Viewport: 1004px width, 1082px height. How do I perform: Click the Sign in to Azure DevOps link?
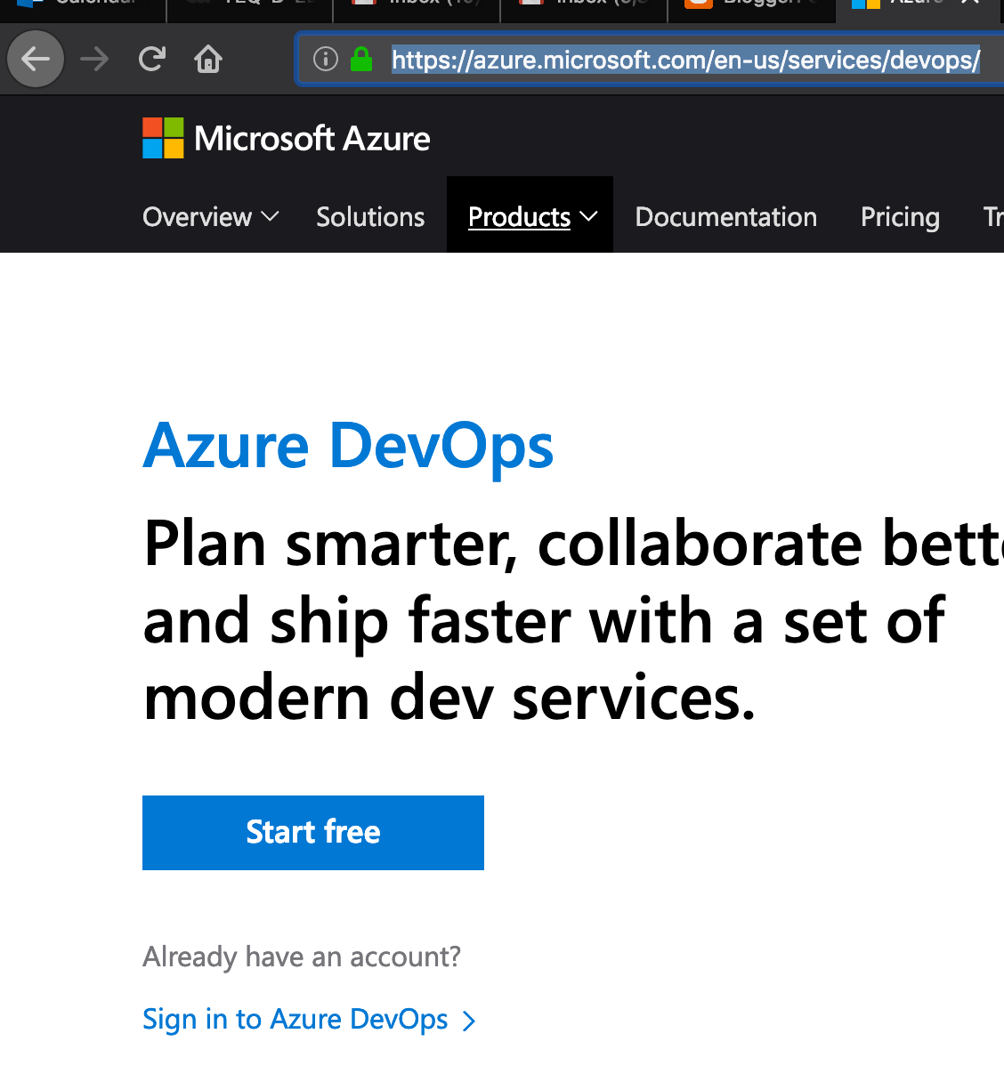point(295,1020)
